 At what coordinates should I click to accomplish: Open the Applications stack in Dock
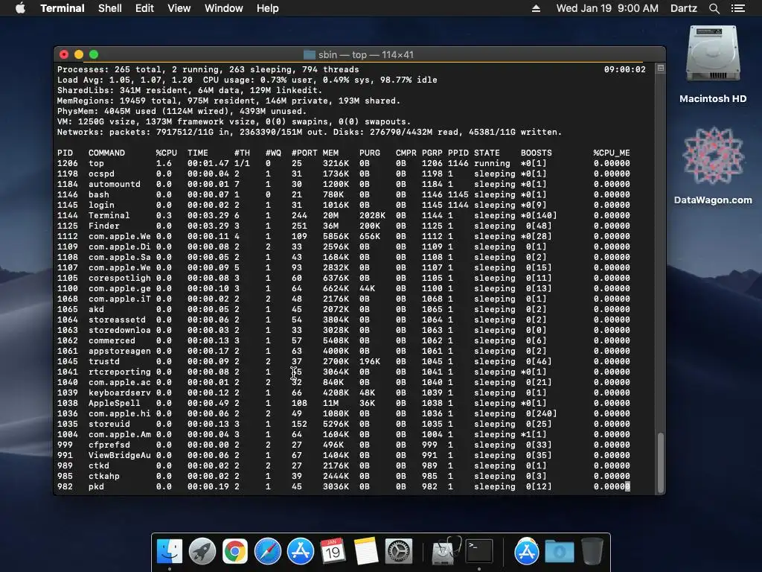point(527,551)
